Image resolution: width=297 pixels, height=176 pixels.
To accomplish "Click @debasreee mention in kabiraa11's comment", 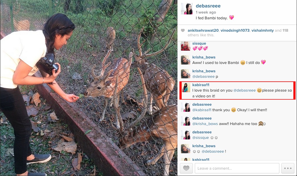I will [244, 90].
